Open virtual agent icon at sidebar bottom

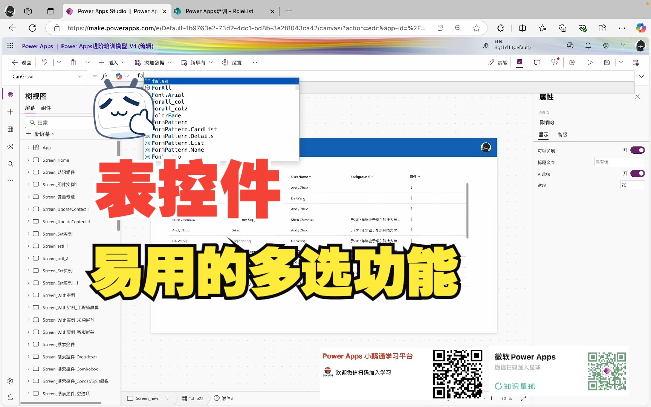point(11,397)
